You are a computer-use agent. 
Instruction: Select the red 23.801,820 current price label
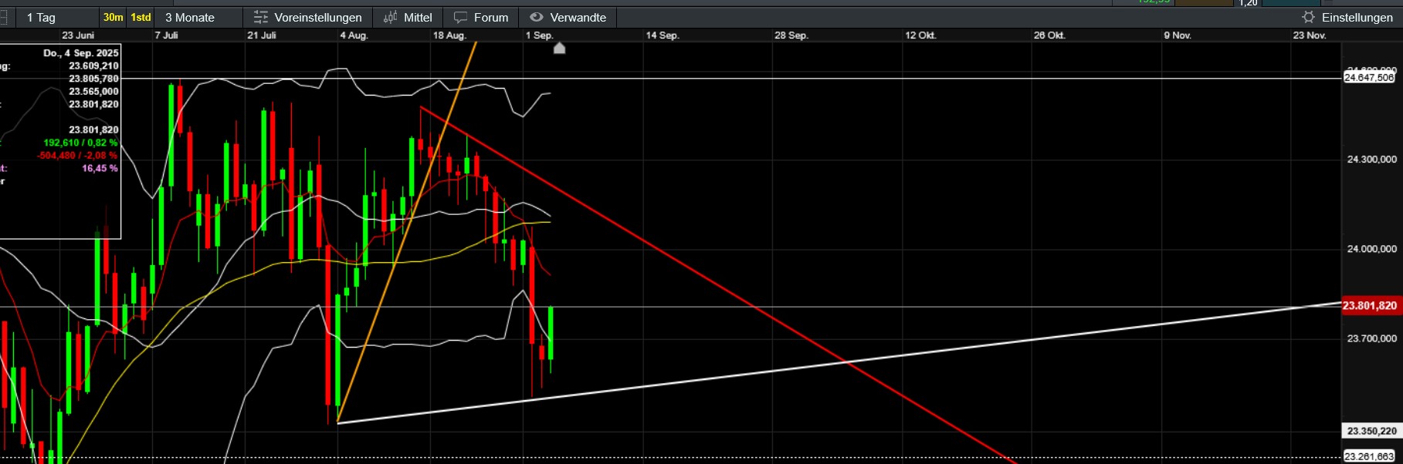tap(1369, 305)
